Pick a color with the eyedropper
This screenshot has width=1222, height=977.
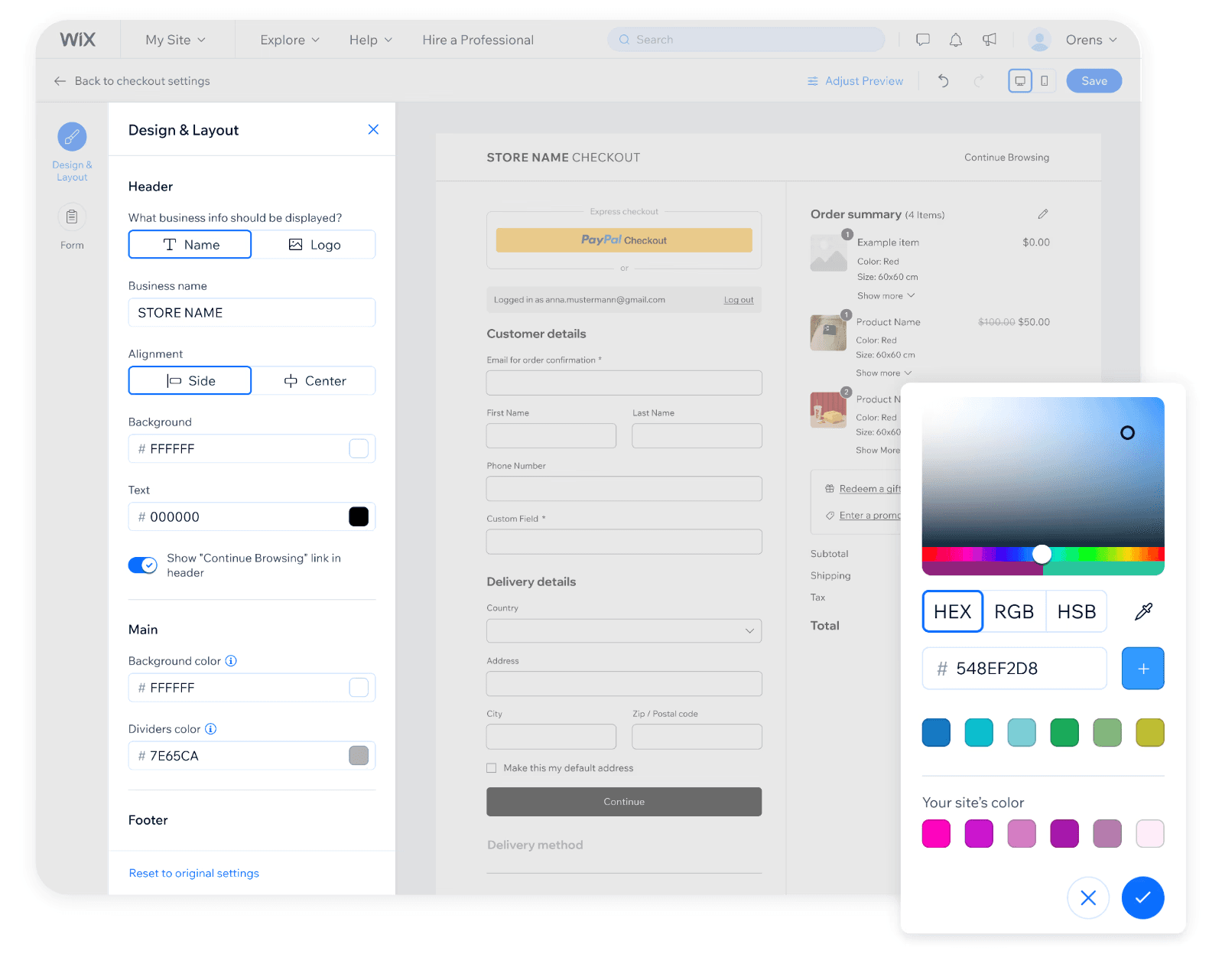(1143, 611)
